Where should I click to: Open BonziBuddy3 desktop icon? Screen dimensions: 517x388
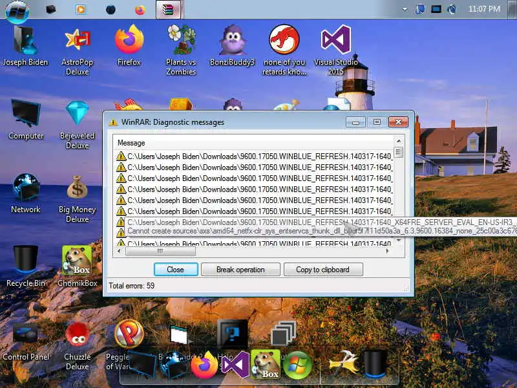[x=232, y=45]
